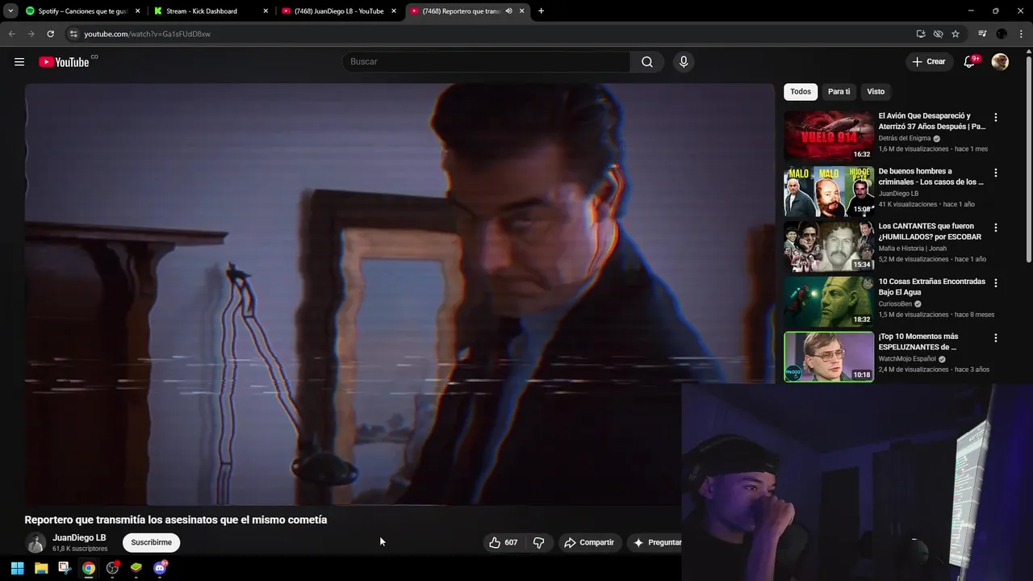The width and height of the screenshot is (1033, 581).
Task: Go to the YouTube home logo
Action: tap(64, 62)
